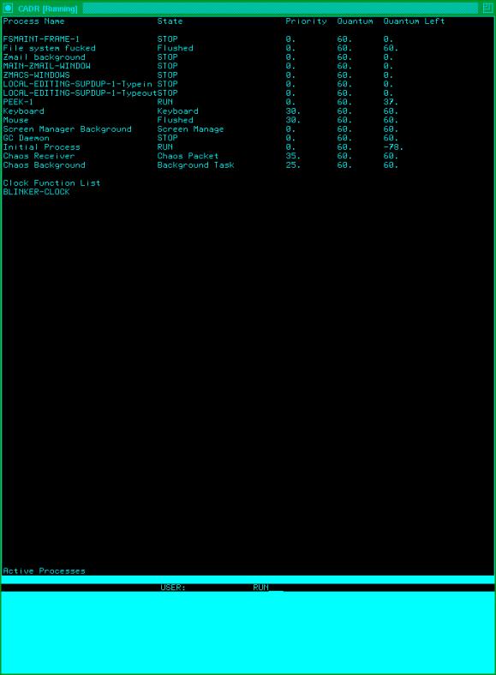Viewport: 496px width, 675px height.
Task: Select the 'Mouse' process name
Action: pyautogui.click(x=15, y=120)
